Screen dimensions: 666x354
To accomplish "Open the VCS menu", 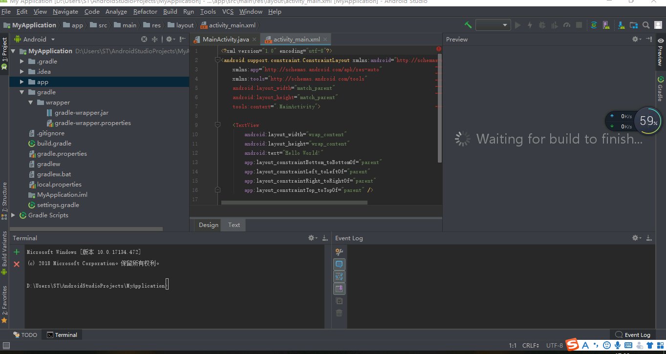I will click(x=228, y=11).
